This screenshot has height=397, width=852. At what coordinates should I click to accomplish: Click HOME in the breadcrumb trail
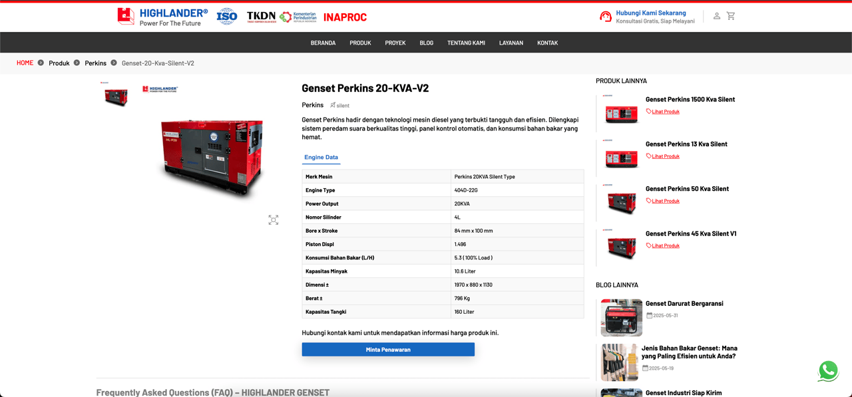click(25, 63)
